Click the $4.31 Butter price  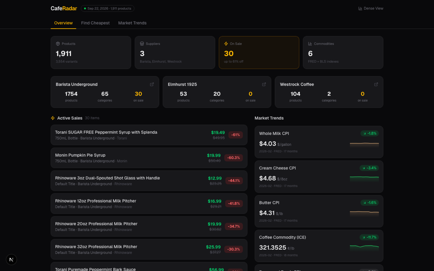pos(267,213)
